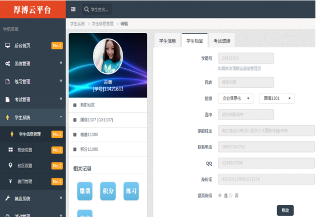Click the 系统管理 gears icon
The height and width of the screenshot is (217, 316).
pyautogui.click(x=7, y=64)
